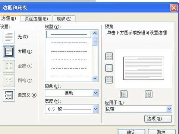Switch to the 页面边框 tab
The height and width of the screenshot is (134, 179).
(x=36, y=19)
